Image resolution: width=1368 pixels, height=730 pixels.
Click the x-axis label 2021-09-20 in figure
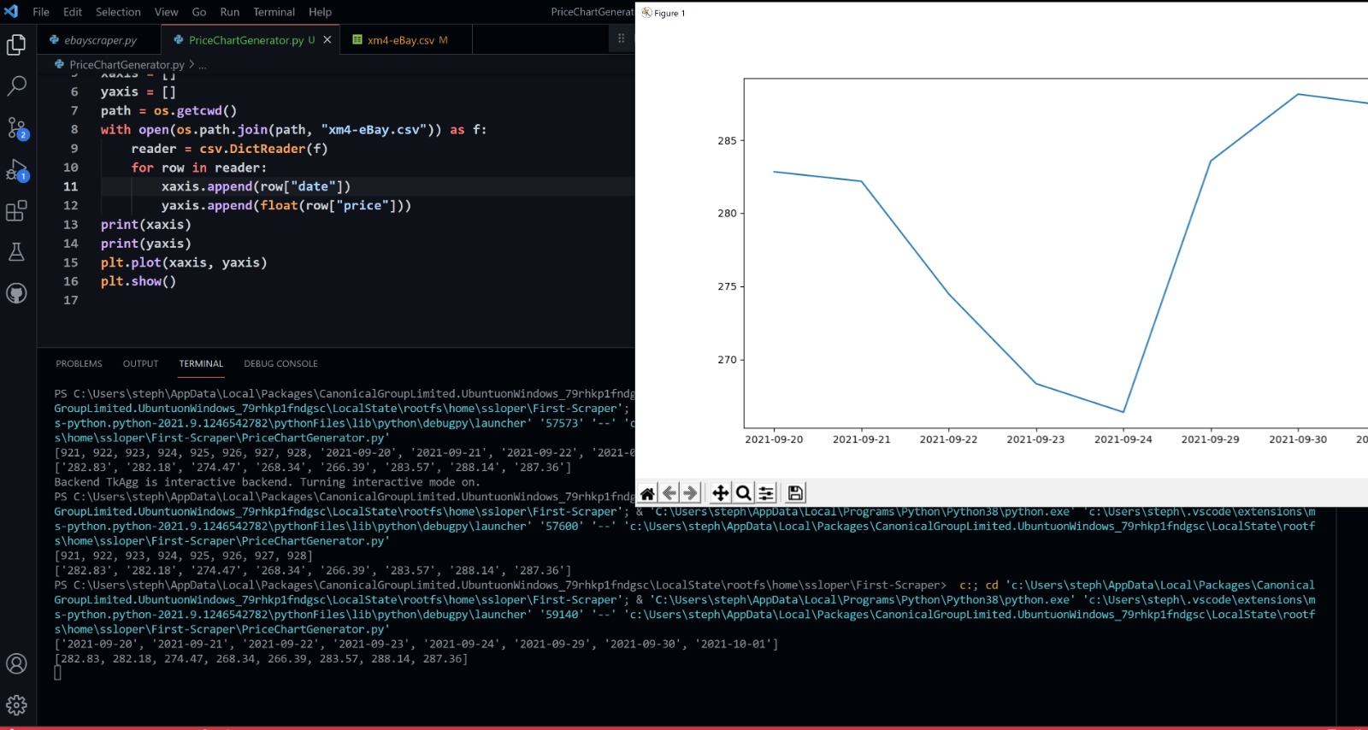coord(774,439)
